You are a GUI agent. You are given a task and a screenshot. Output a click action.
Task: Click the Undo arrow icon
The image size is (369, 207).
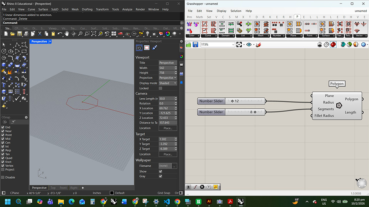point(60,34)
